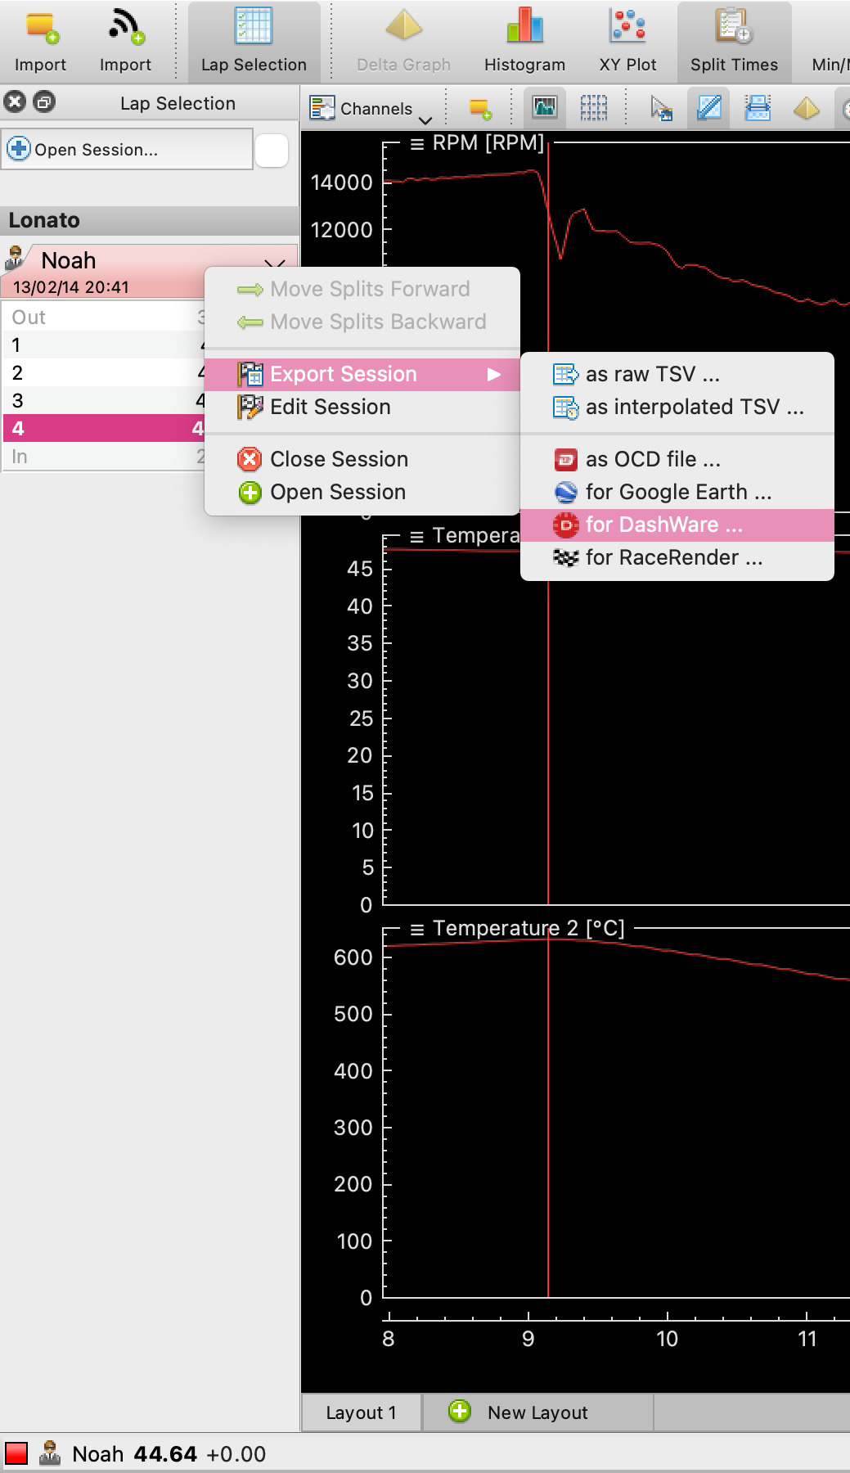
Task: Click the dotted grid icon in graph toolbar
Action: pyautogui.click(x=593, y=108)
